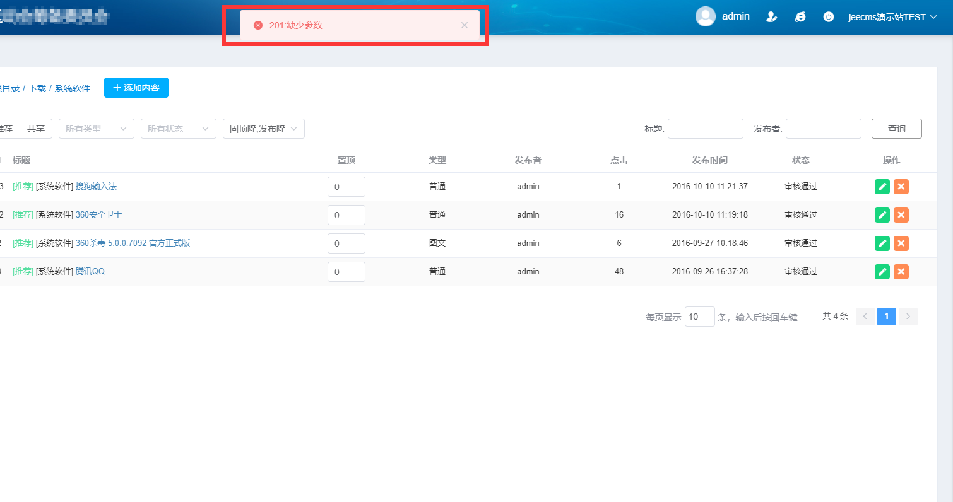The height and width of the screenshot is (502, 953).
Task: Open the jeecms演示站TEST site switcher
Action: [x=892, y=17]
